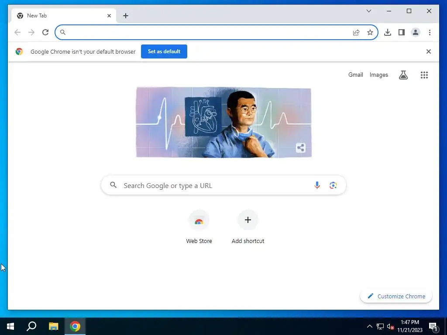This screenshot has width=447, height=335.
Task: Go forward with the forward arrow
Action: (x=31, y=32)
